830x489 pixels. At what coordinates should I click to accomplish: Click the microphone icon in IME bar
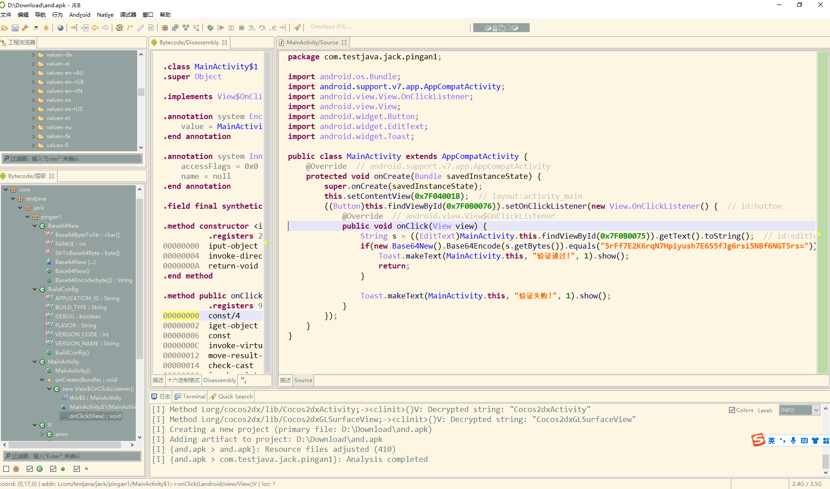[x=793, y=441]
